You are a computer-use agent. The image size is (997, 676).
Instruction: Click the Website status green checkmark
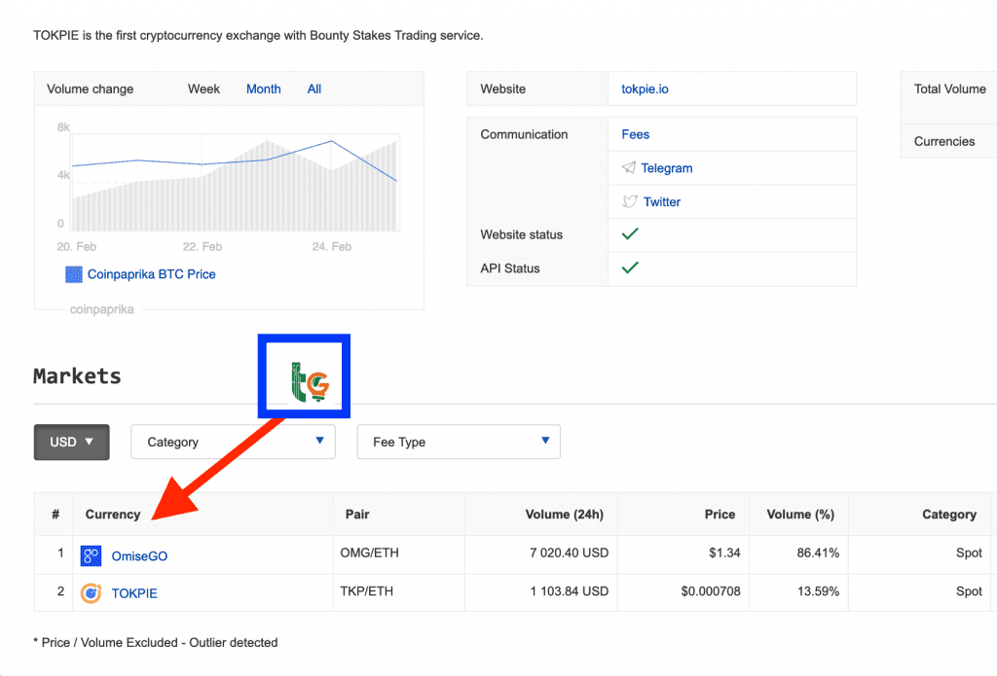click(x=630, y=234)
